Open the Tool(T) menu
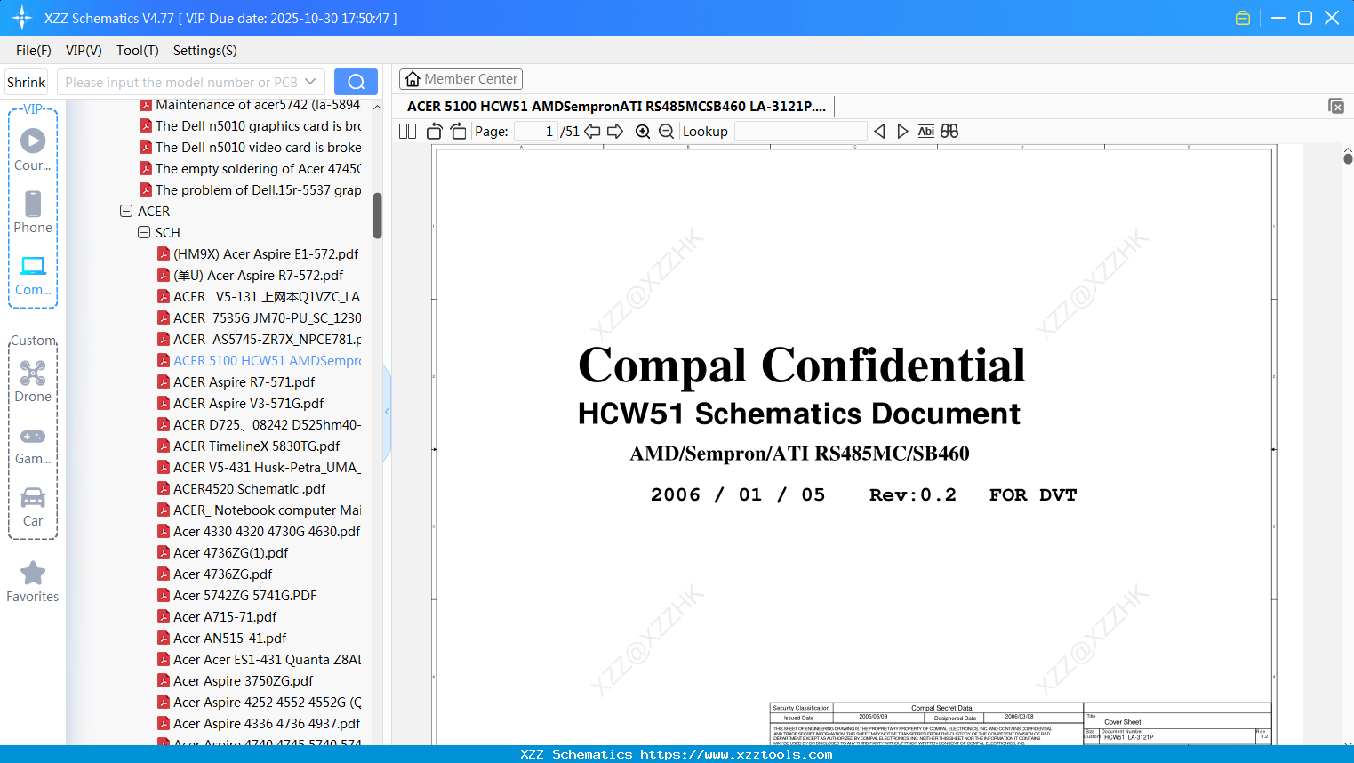Screen dimensions: 1354x763 pos(138,51)
